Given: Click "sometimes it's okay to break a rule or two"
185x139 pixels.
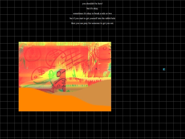Looking at the screenshot, I should click(92, 13).
